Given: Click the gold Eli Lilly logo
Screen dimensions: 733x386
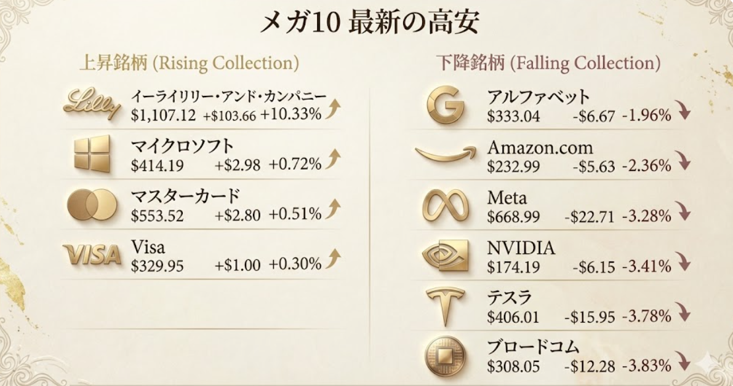Looking at the screenshot, I should [92, 103].
